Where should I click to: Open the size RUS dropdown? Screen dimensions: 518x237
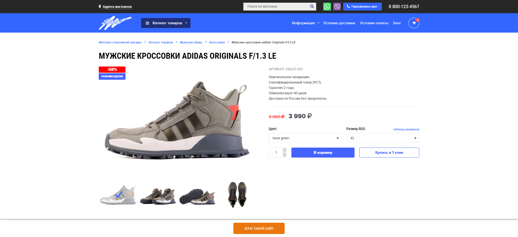click(383, 138)
